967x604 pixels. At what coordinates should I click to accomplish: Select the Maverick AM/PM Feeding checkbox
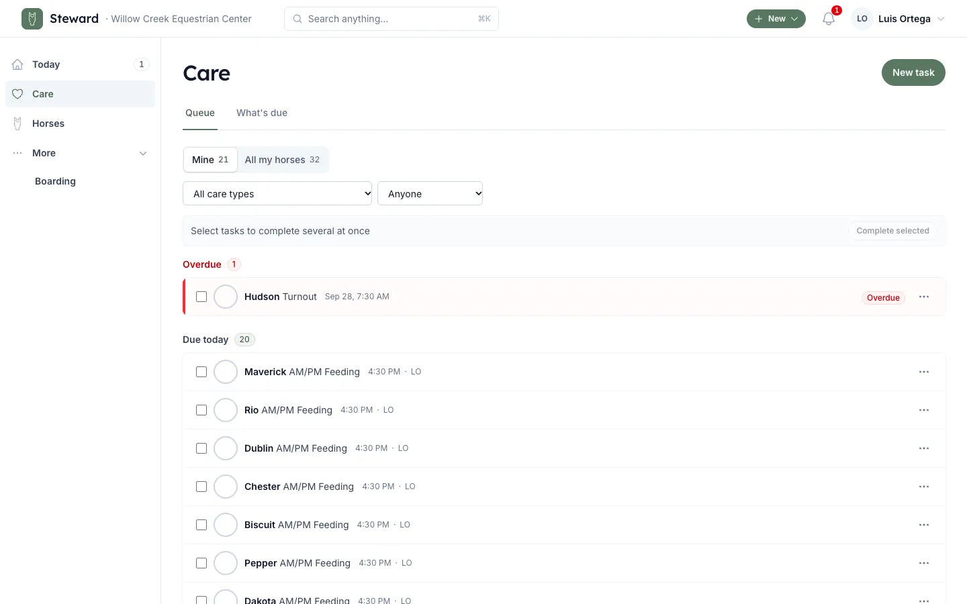click(201, 372)
